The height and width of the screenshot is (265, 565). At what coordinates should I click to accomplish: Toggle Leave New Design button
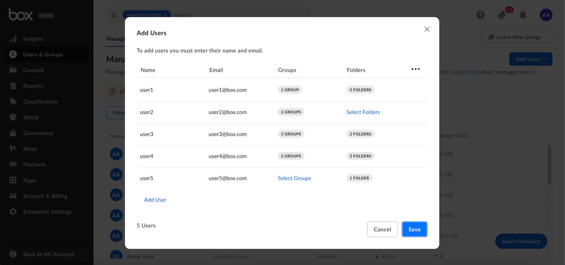click(516, 37)
